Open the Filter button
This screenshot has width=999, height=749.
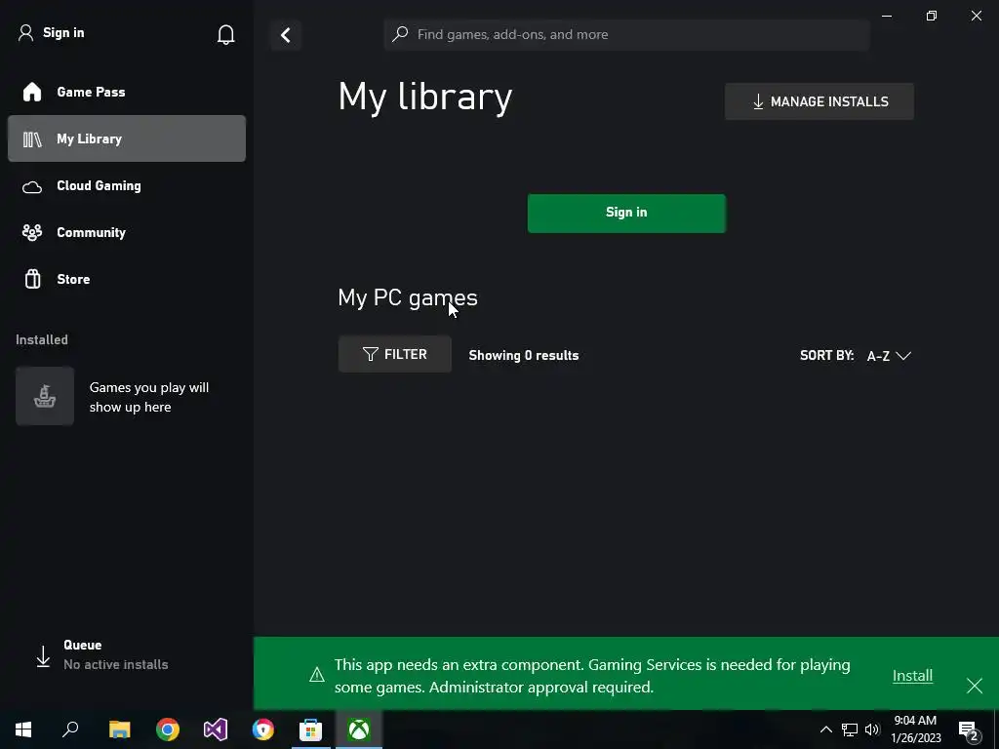point(395,354)
